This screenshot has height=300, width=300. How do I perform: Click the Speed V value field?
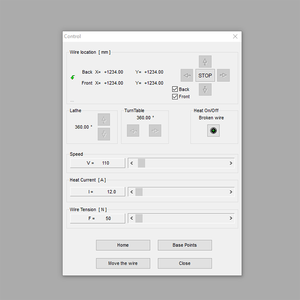point(98,163)
